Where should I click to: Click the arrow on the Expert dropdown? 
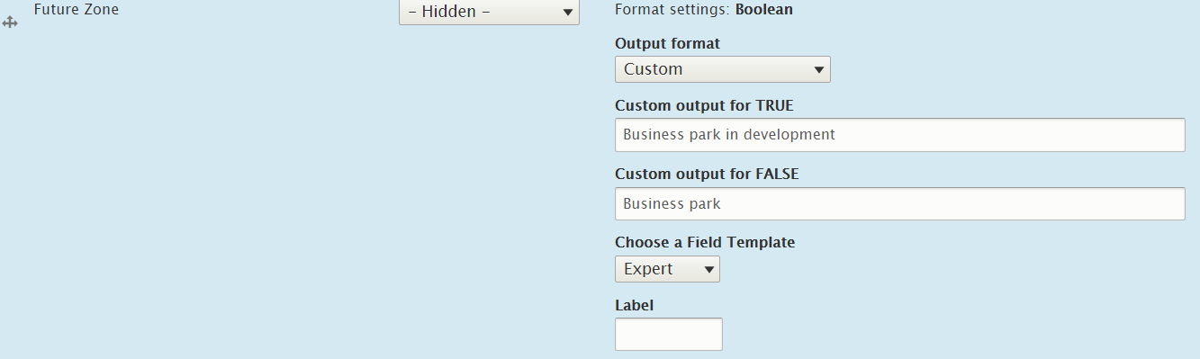(x=708, y=269)
